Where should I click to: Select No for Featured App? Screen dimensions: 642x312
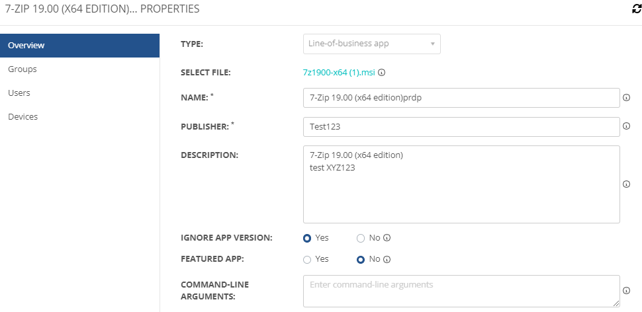pos(361,260)
